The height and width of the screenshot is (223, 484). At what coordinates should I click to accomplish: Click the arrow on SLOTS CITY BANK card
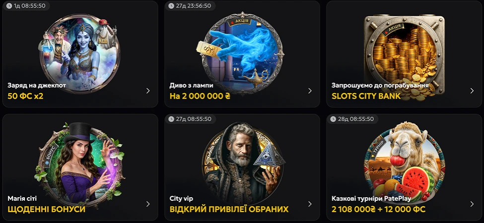tap(472, 91)
